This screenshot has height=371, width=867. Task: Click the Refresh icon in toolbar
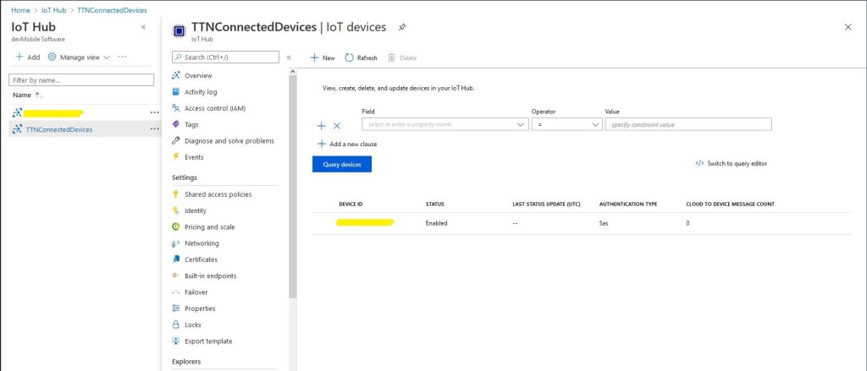pyautogui.click(x=349, y=57)
